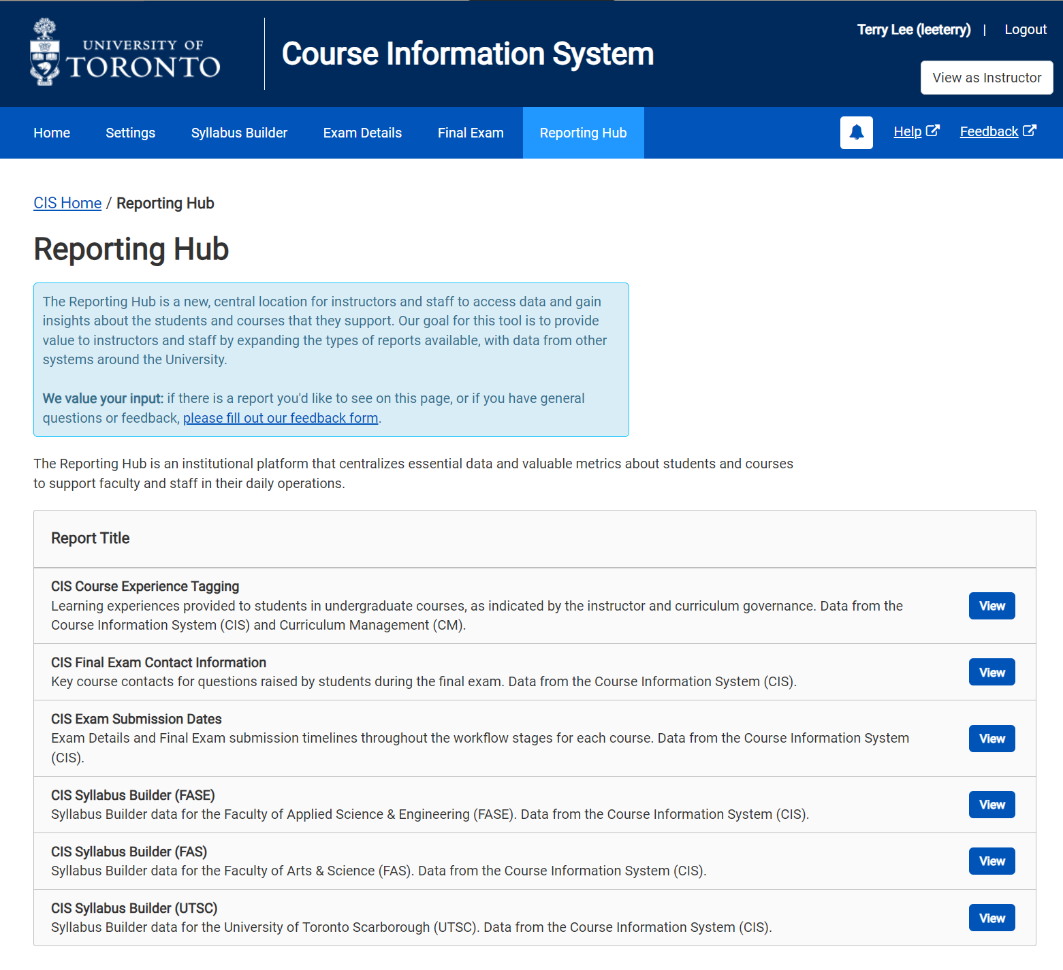Select the Final Exam tab
This screenshot has height=970, width=1063.
coord(471,133)
